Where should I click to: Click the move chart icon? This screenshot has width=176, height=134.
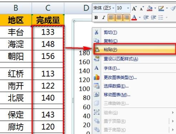96,95
